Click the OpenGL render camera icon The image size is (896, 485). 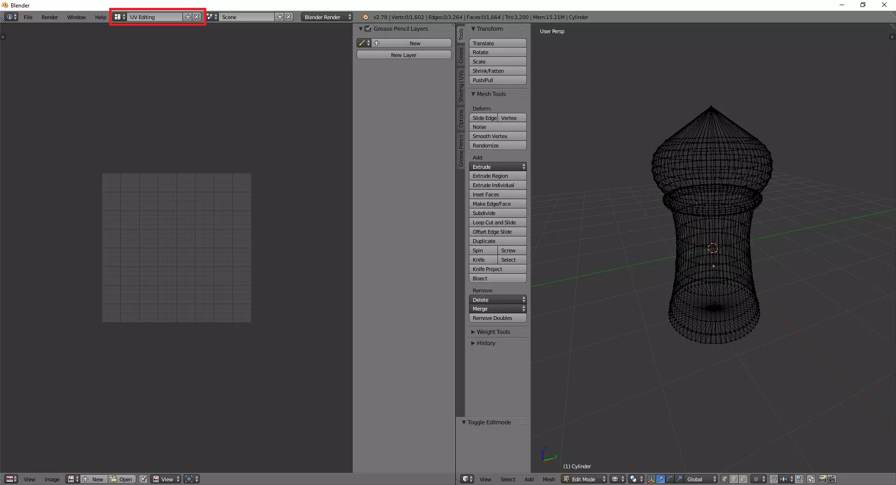[822, 479]
